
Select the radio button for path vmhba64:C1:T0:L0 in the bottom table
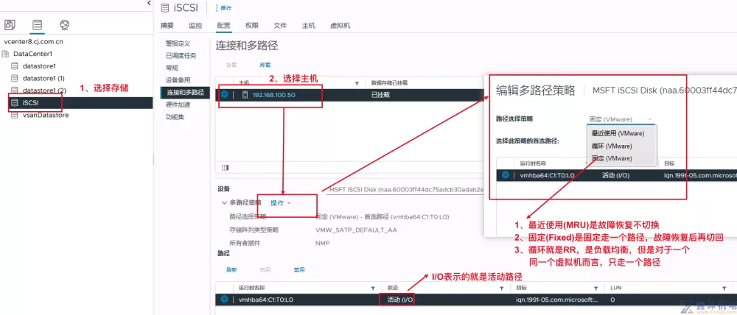click(x=224, y=299)
